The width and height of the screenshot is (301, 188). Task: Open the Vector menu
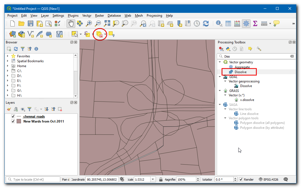tap(87, 16)
